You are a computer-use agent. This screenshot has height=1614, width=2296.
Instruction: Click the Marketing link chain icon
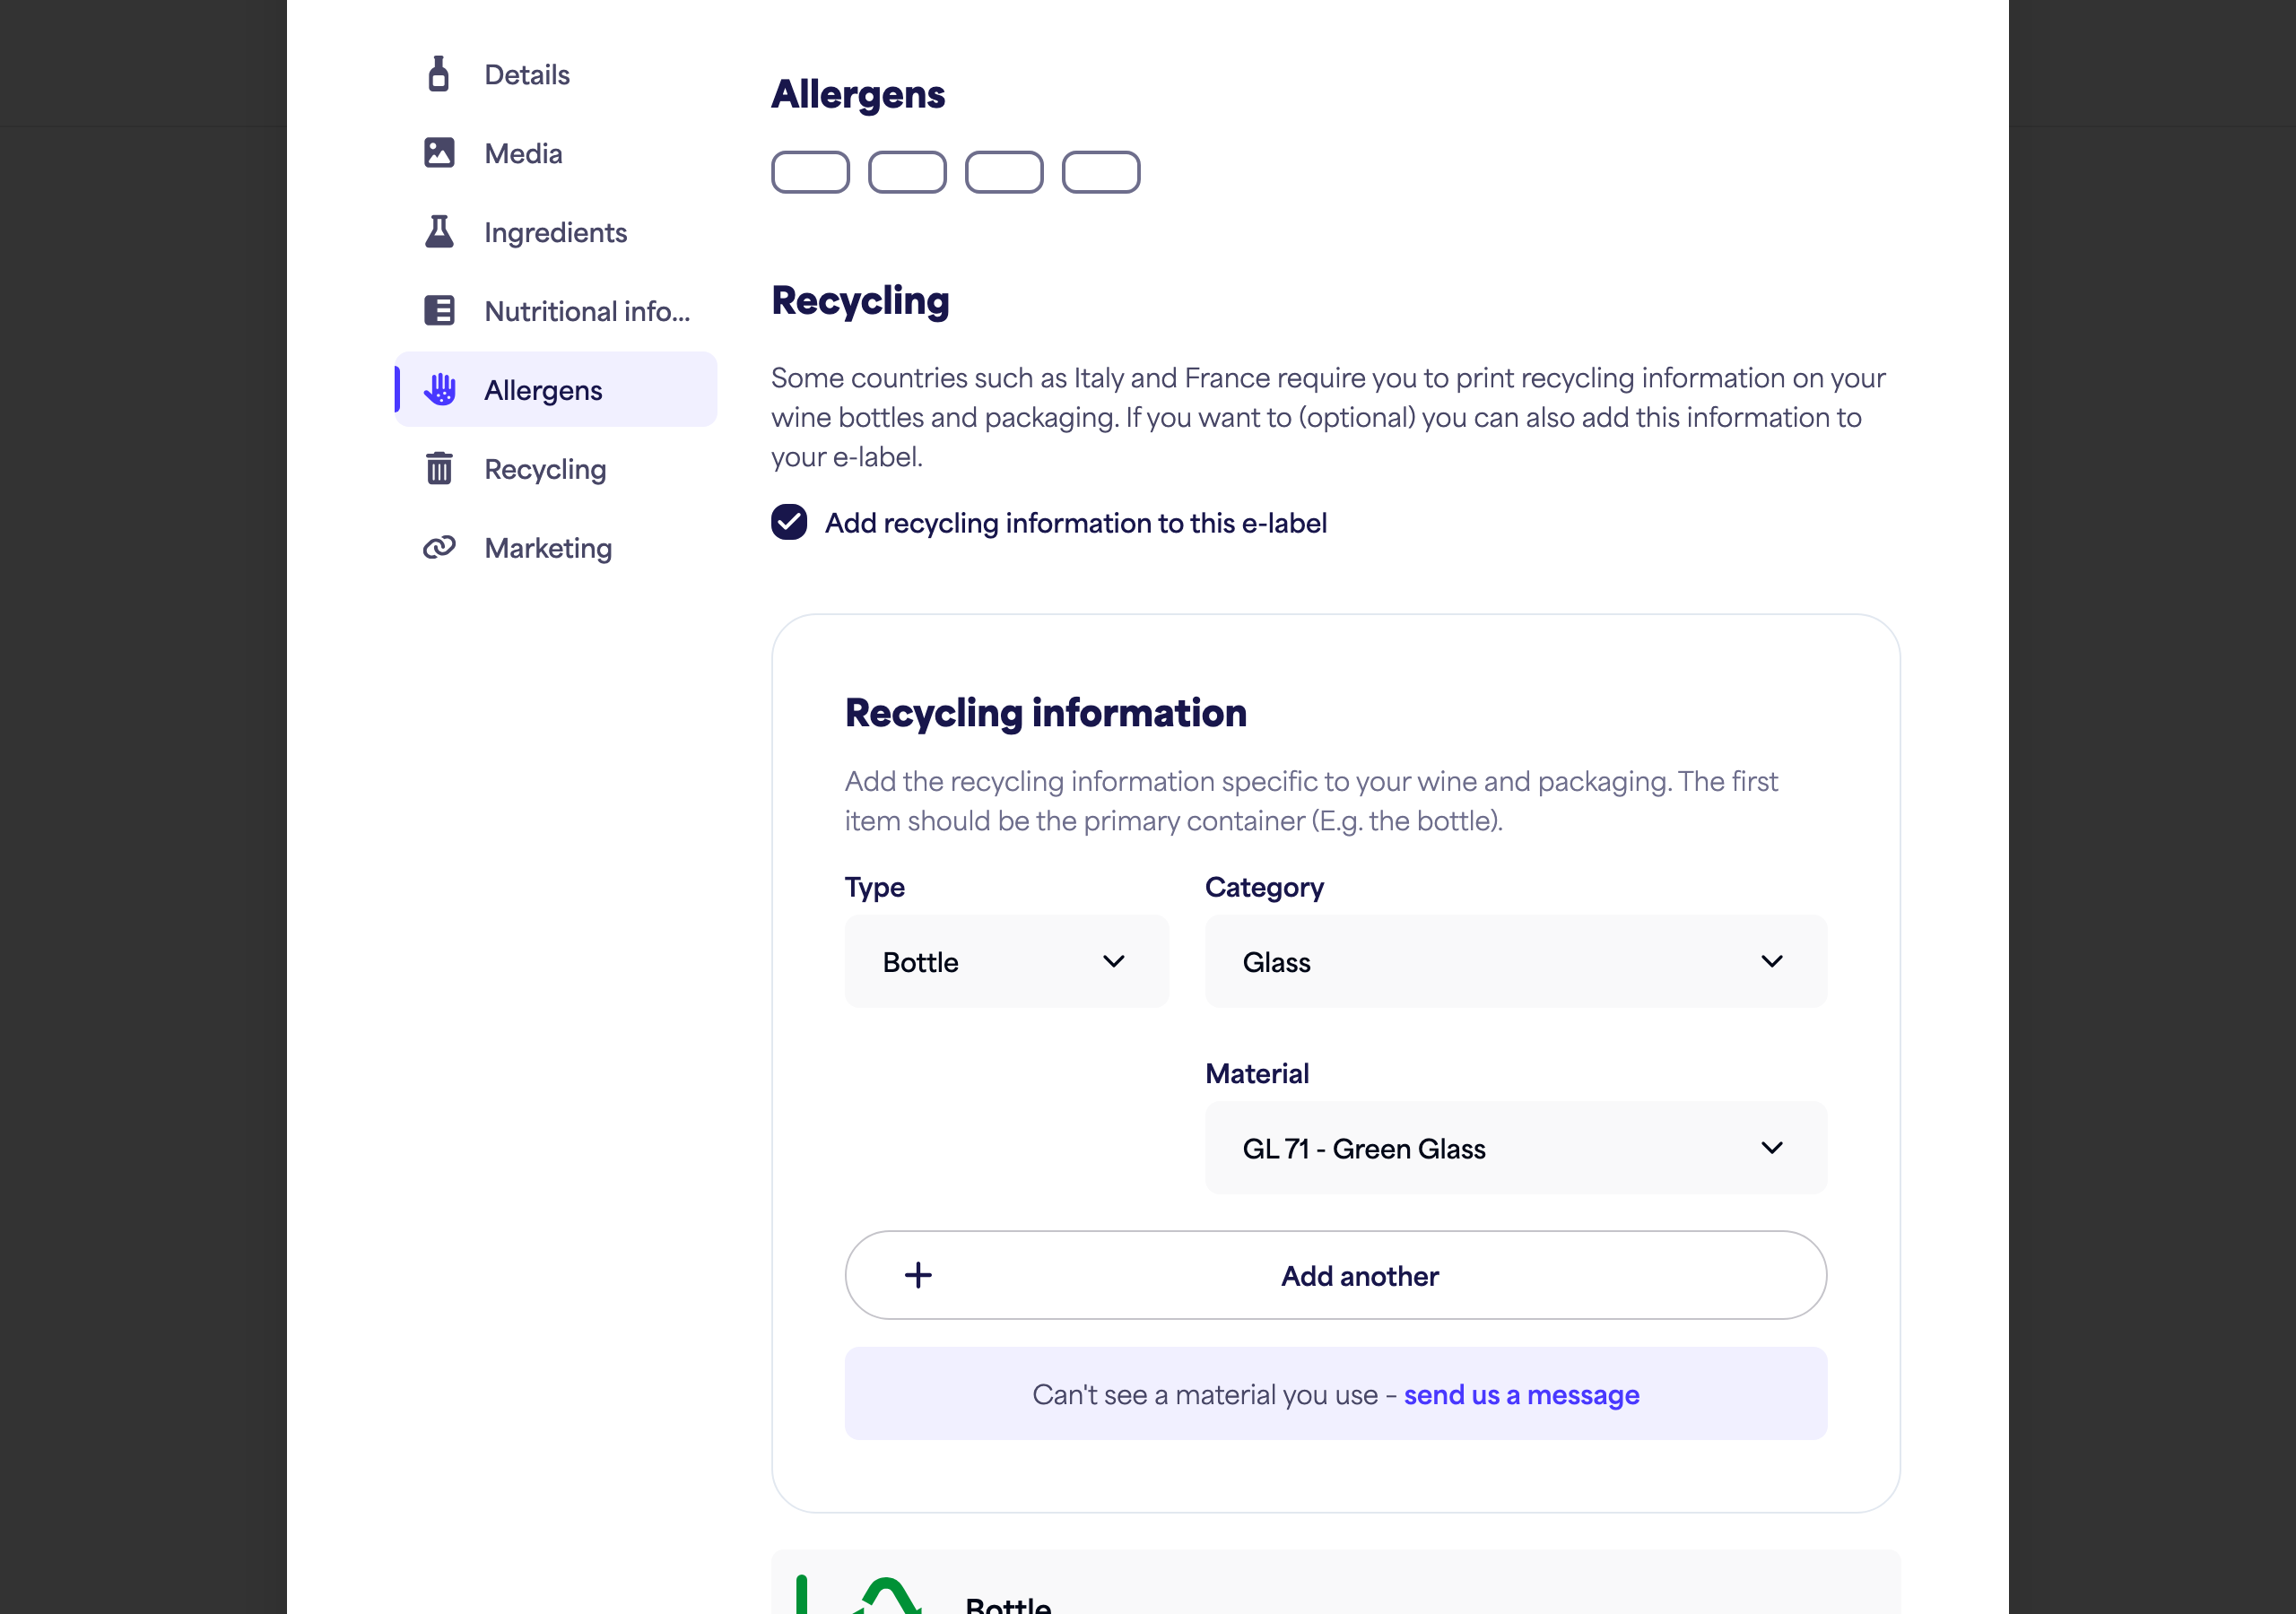click(x=439, y=547)
